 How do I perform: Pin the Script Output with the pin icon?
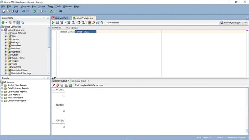[x=54, y=86]
